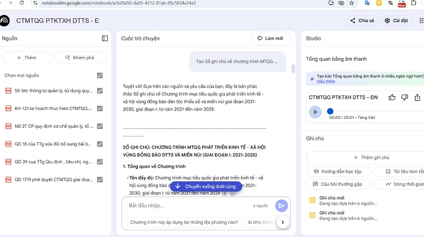Generate Câu hỏi thường gặp FAQ
This screenshot has height=237, width=424.
(x=338, y=184)
